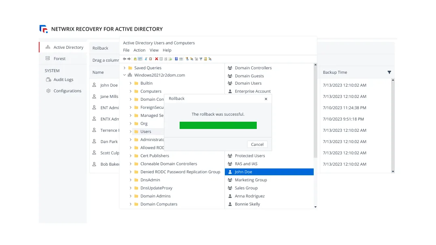Collapse the Windows20212r2dom.com domain node
Image resolution: width=436 pixels, height=245 pixels.
(125, 75)
